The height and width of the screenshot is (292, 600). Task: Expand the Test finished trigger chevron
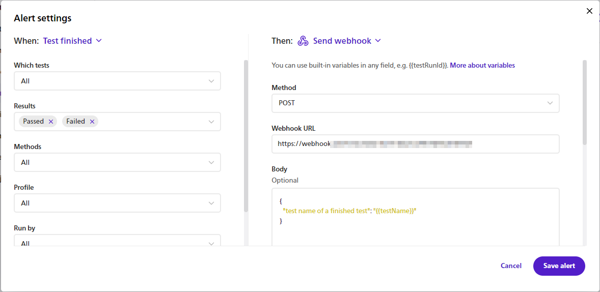[x=99, y=41]
